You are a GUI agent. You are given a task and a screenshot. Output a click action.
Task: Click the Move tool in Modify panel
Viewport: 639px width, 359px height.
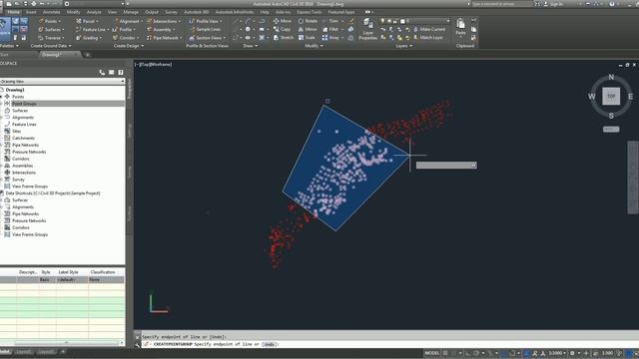coord(282,21)
